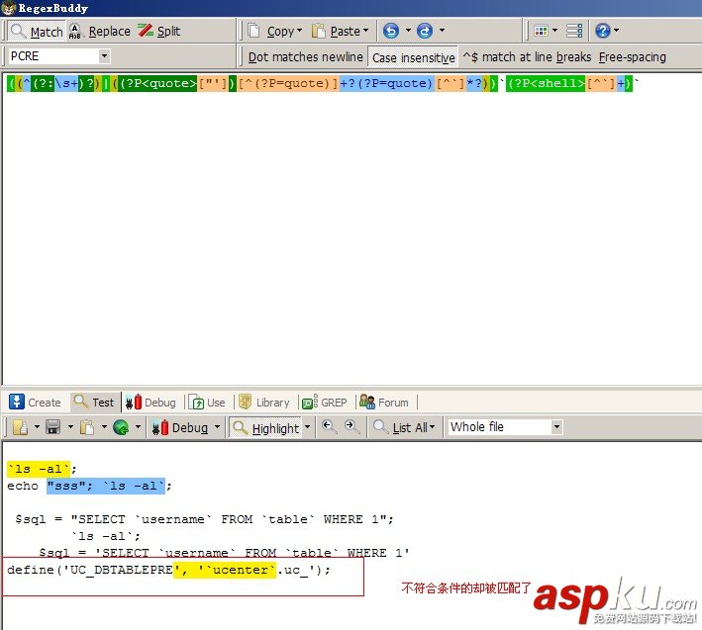Open the Redo history dropdown arrow
Screen dimensions: 702x630
click(x=442, y=31)
